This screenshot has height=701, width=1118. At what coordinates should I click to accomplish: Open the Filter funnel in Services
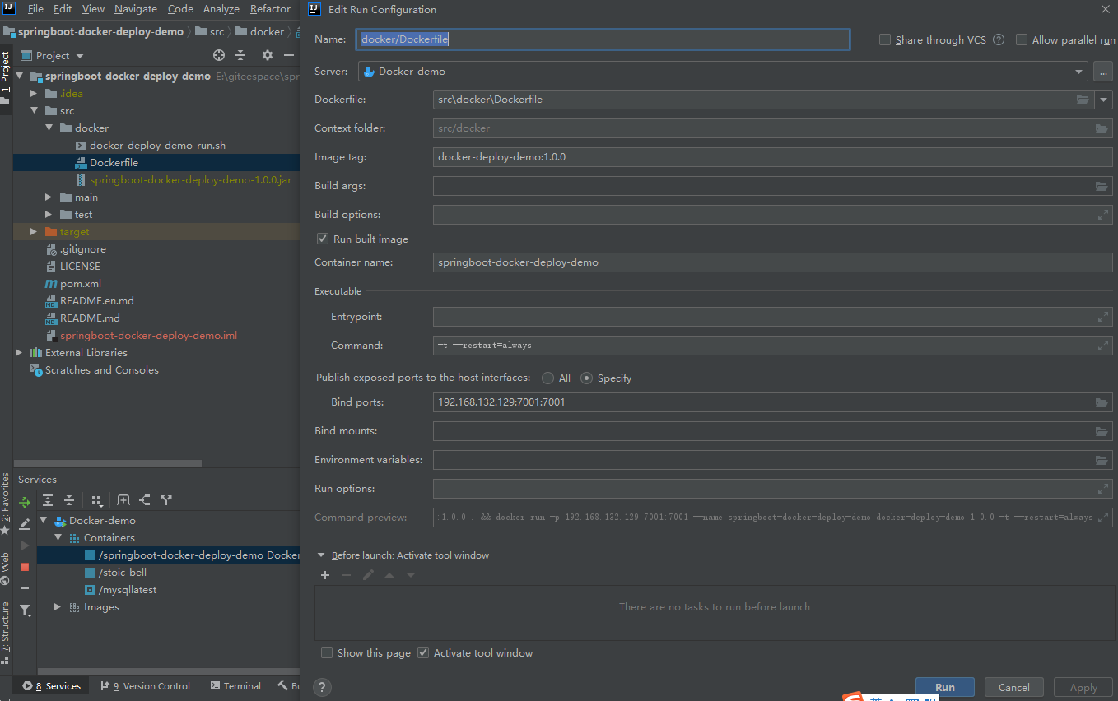coord(26,610)
